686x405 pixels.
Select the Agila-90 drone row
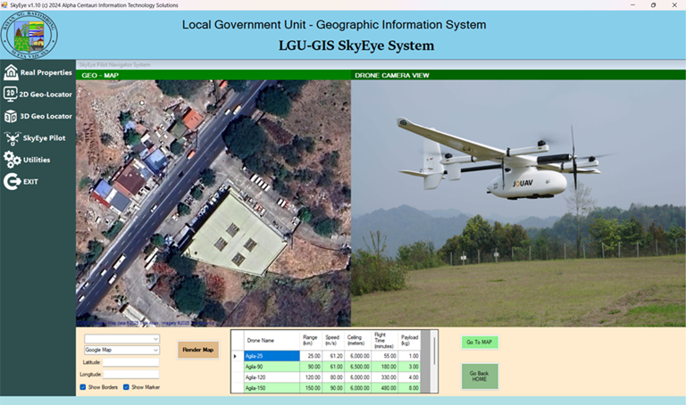271,367
